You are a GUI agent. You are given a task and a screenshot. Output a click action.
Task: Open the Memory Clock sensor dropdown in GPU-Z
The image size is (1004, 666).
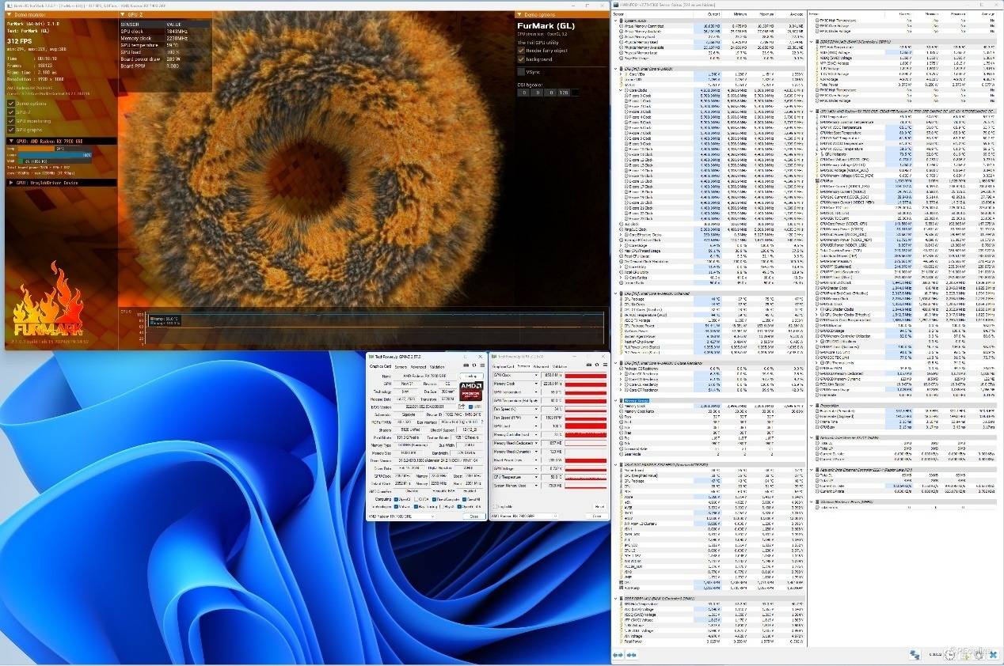click(x=536, y=384)
